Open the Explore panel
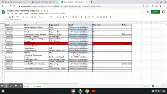The width and height of the screenshot is (167, 94). (x=156, y=86)
